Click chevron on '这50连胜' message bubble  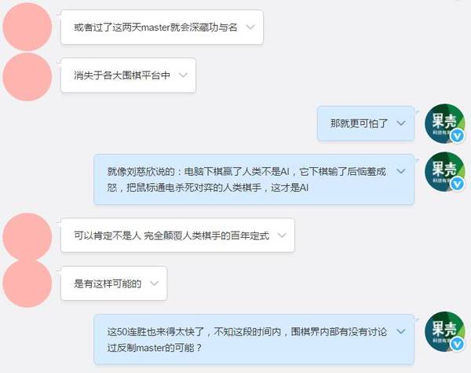coord(401,331)
